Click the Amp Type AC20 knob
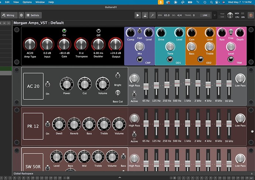This screenshot has width=255, height=180. (x=30, y=44)
